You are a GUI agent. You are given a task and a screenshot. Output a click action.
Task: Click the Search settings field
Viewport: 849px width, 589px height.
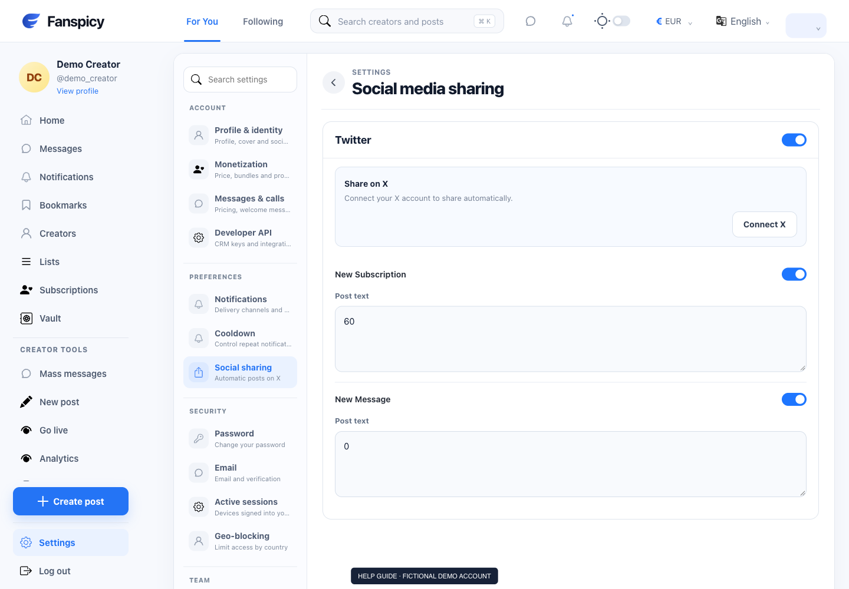tap(240, 80)
